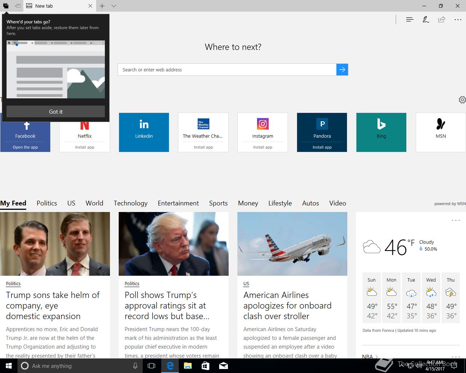The width and height of the screenshot is (466, 373).
Task: Open the Mail icon on taskbar
Action: (x=223, y=366)
